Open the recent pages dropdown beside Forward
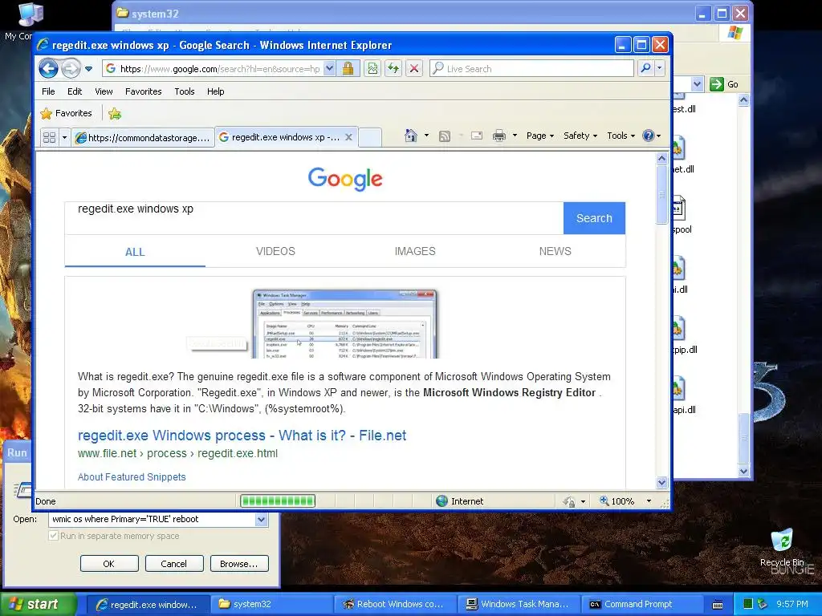The height and width of the screenshot is (616, 822). coord(88,69)
